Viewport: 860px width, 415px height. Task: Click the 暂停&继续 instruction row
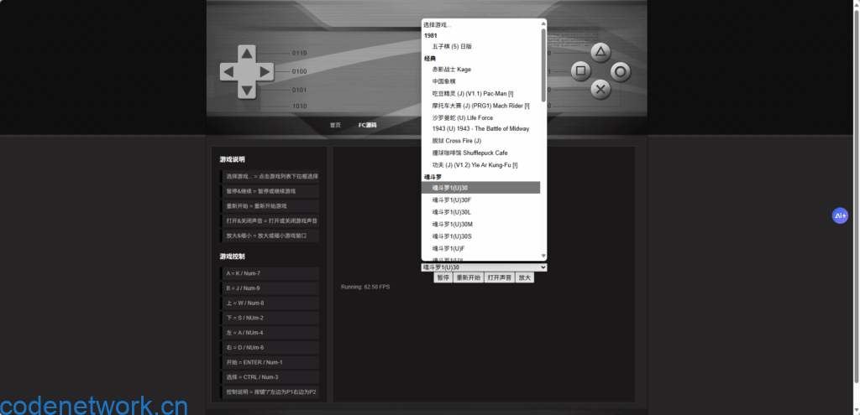tap(270, 191)
